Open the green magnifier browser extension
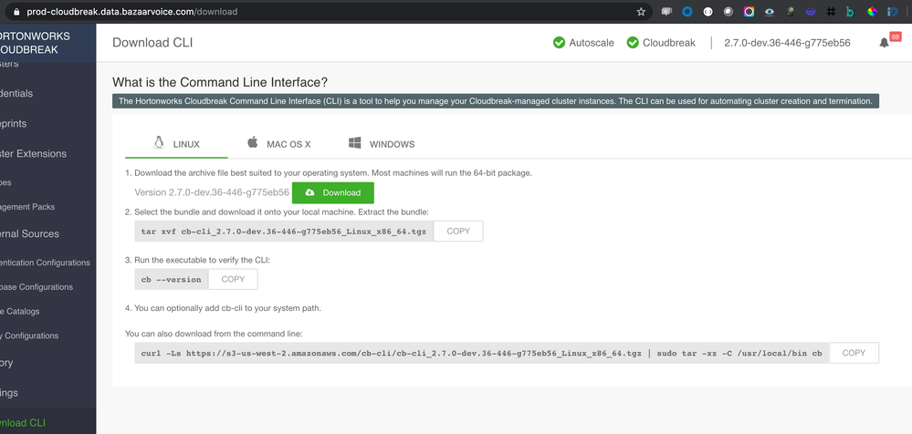This screenshot has height=434, width=912. click(x=790, y=12)
